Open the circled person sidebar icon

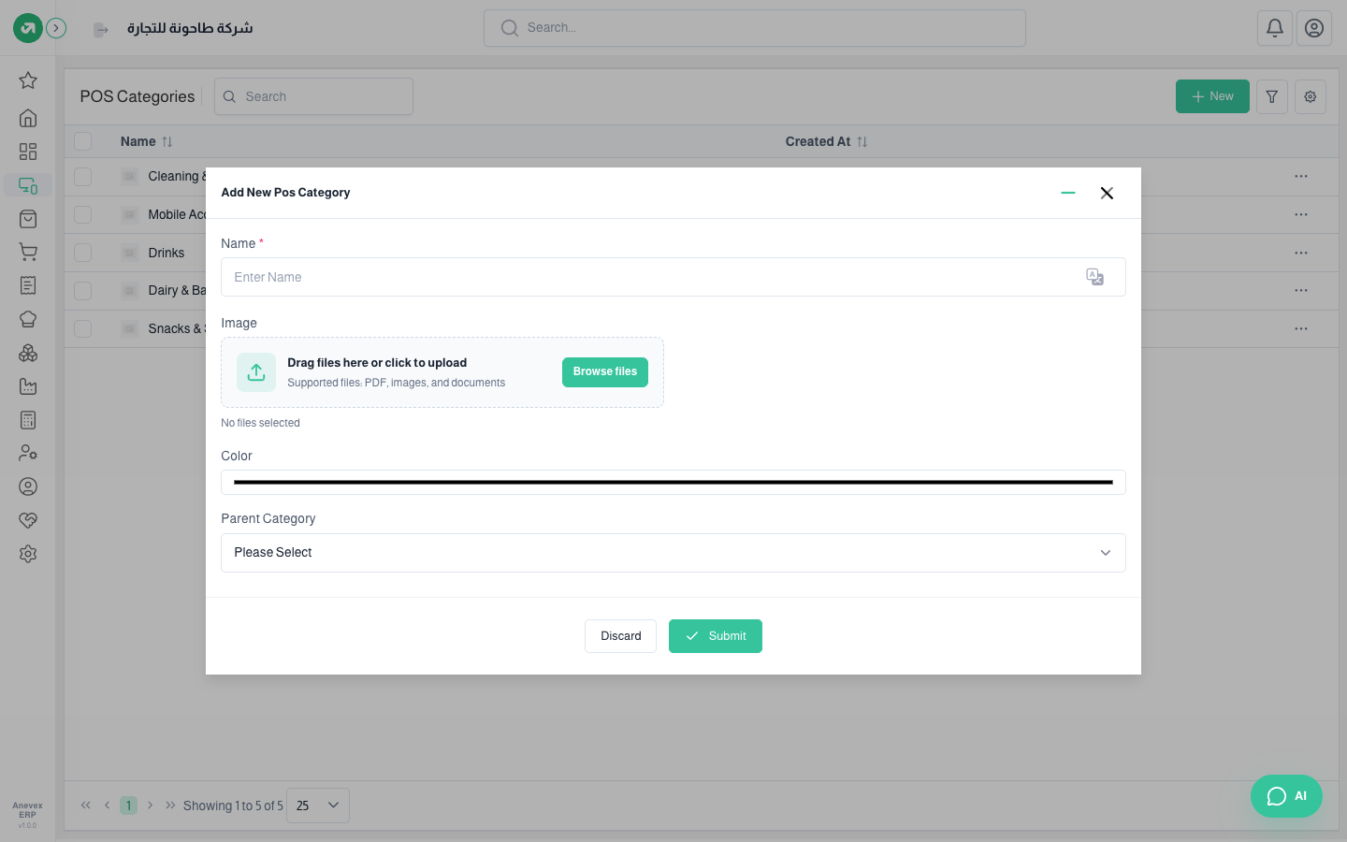pyautogui.click(x=28, y=486)
